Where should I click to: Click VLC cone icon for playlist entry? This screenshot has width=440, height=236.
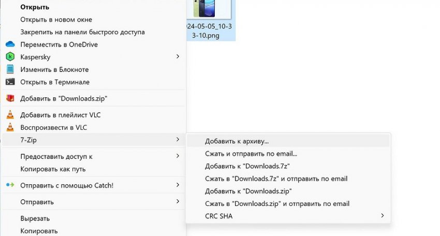pos(10,115)
